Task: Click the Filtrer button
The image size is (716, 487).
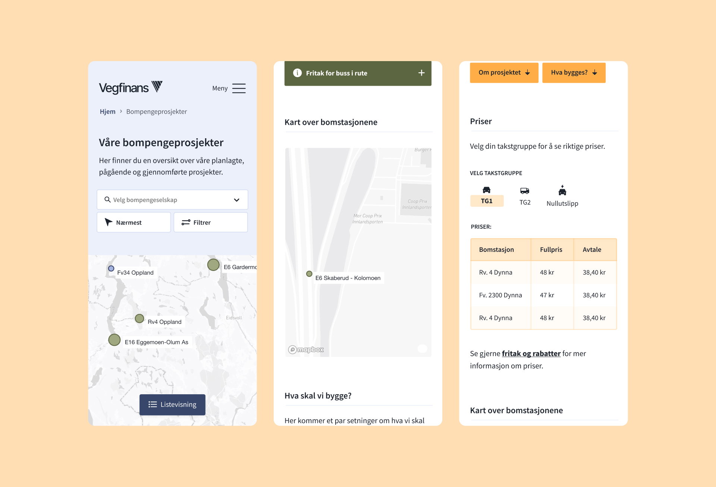Action: [x=211, y=222]
